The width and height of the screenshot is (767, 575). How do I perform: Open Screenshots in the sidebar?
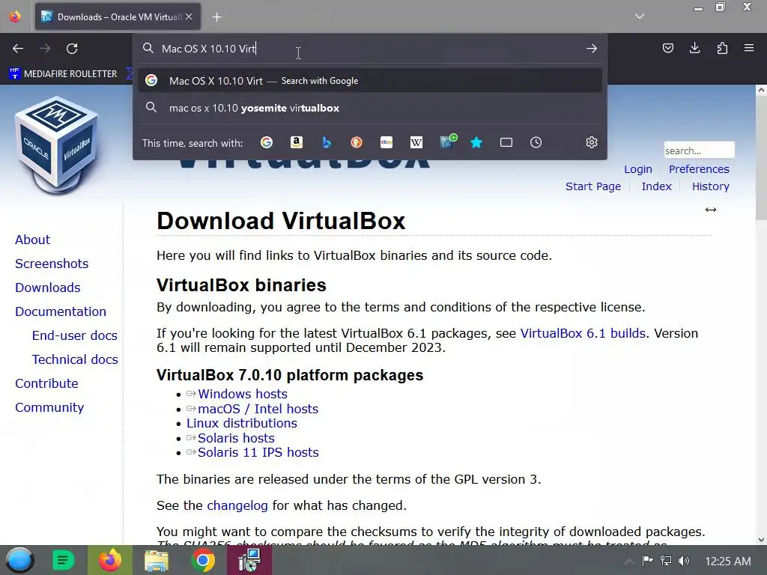pos(52,264)
